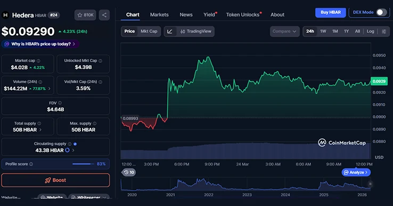Click the pause handle on range selector
Image resolution: width=393 pixels, height=206 pixels.
(x=370, y=184)
